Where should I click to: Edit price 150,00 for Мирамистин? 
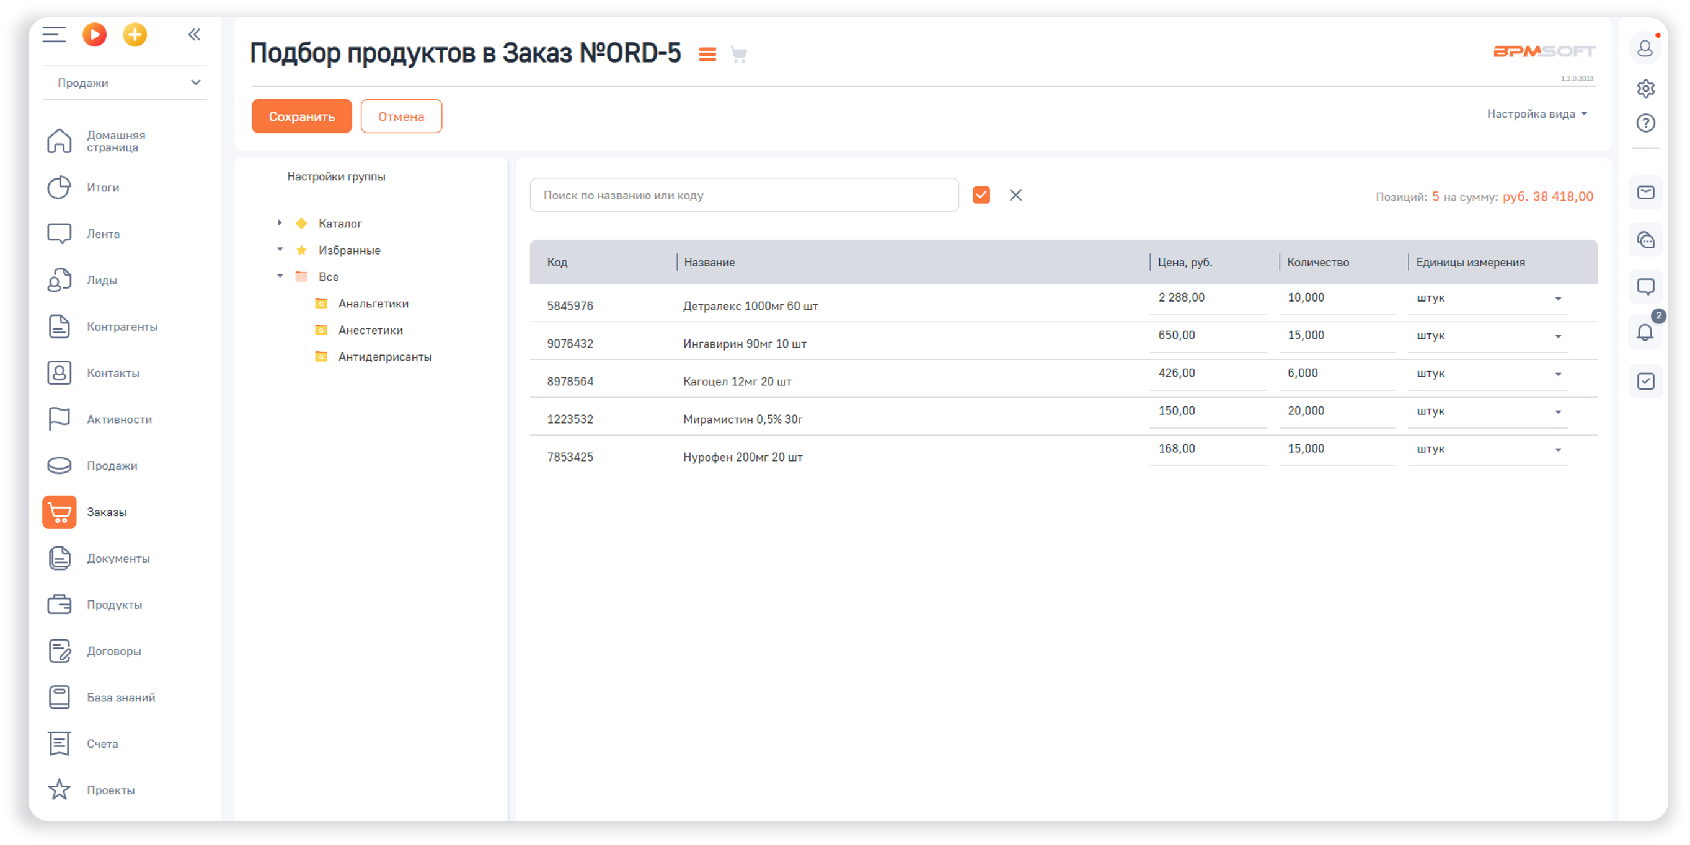click(1208, 412)
